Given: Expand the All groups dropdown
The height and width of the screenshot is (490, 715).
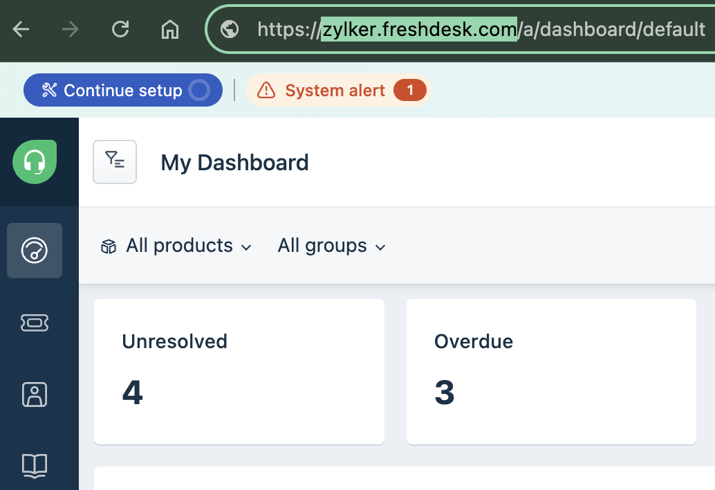Looking at the screenshot, I should 331,246.
